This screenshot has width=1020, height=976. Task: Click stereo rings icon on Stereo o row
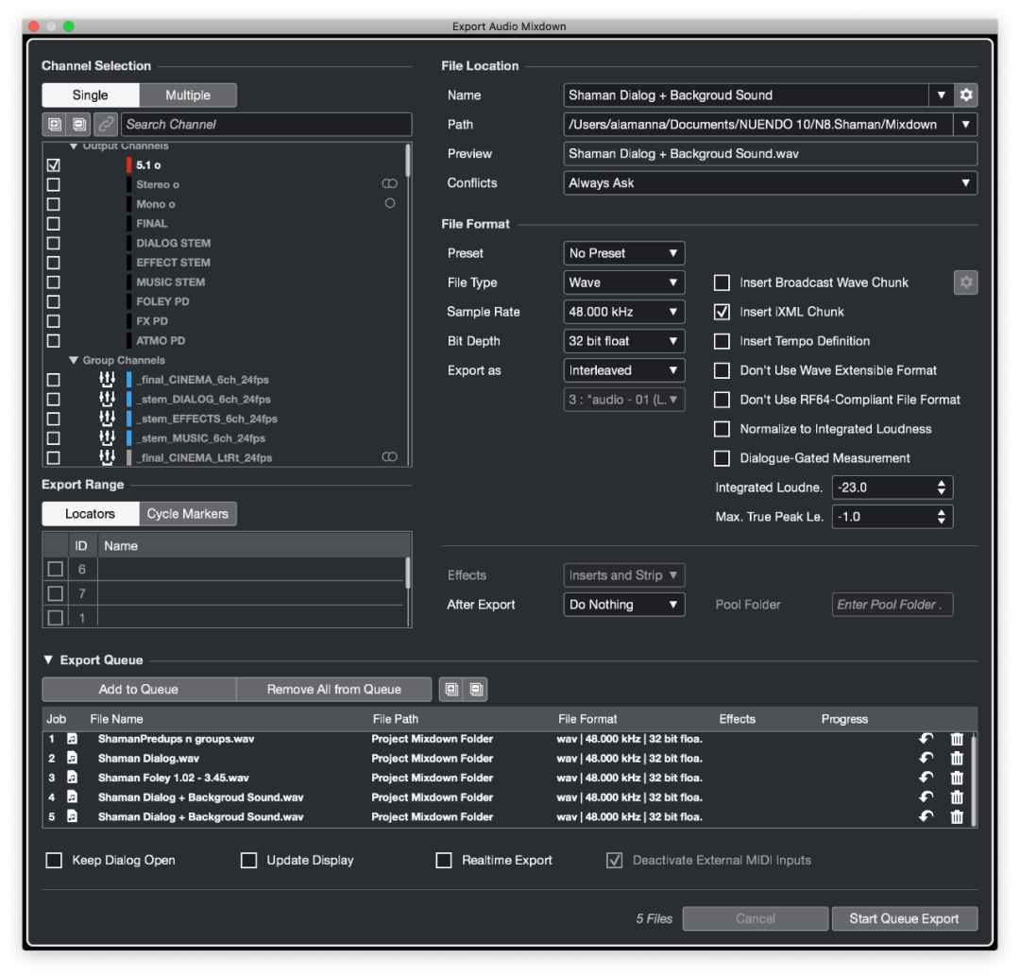pos(389,184)
